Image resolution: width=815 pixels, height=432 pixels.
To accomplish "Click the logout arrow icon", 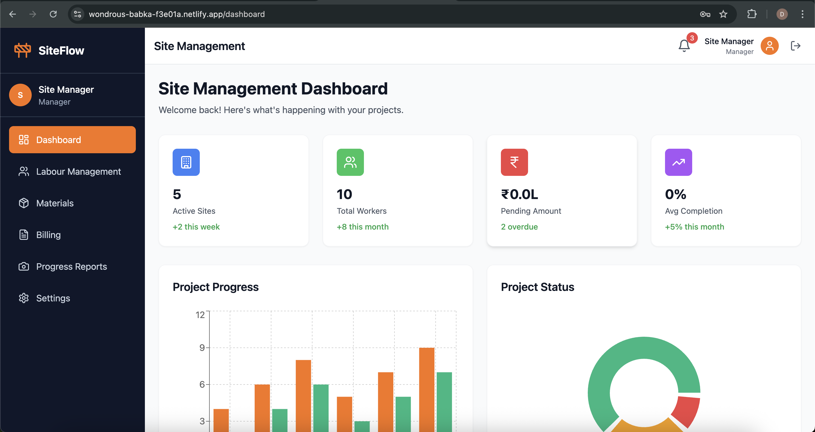I will [x=795, y=46].
